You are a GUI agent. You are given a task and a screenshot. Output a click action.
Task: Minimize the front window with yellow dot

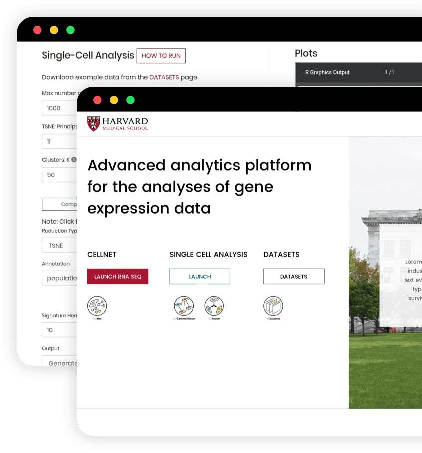(x=114, y=100)
